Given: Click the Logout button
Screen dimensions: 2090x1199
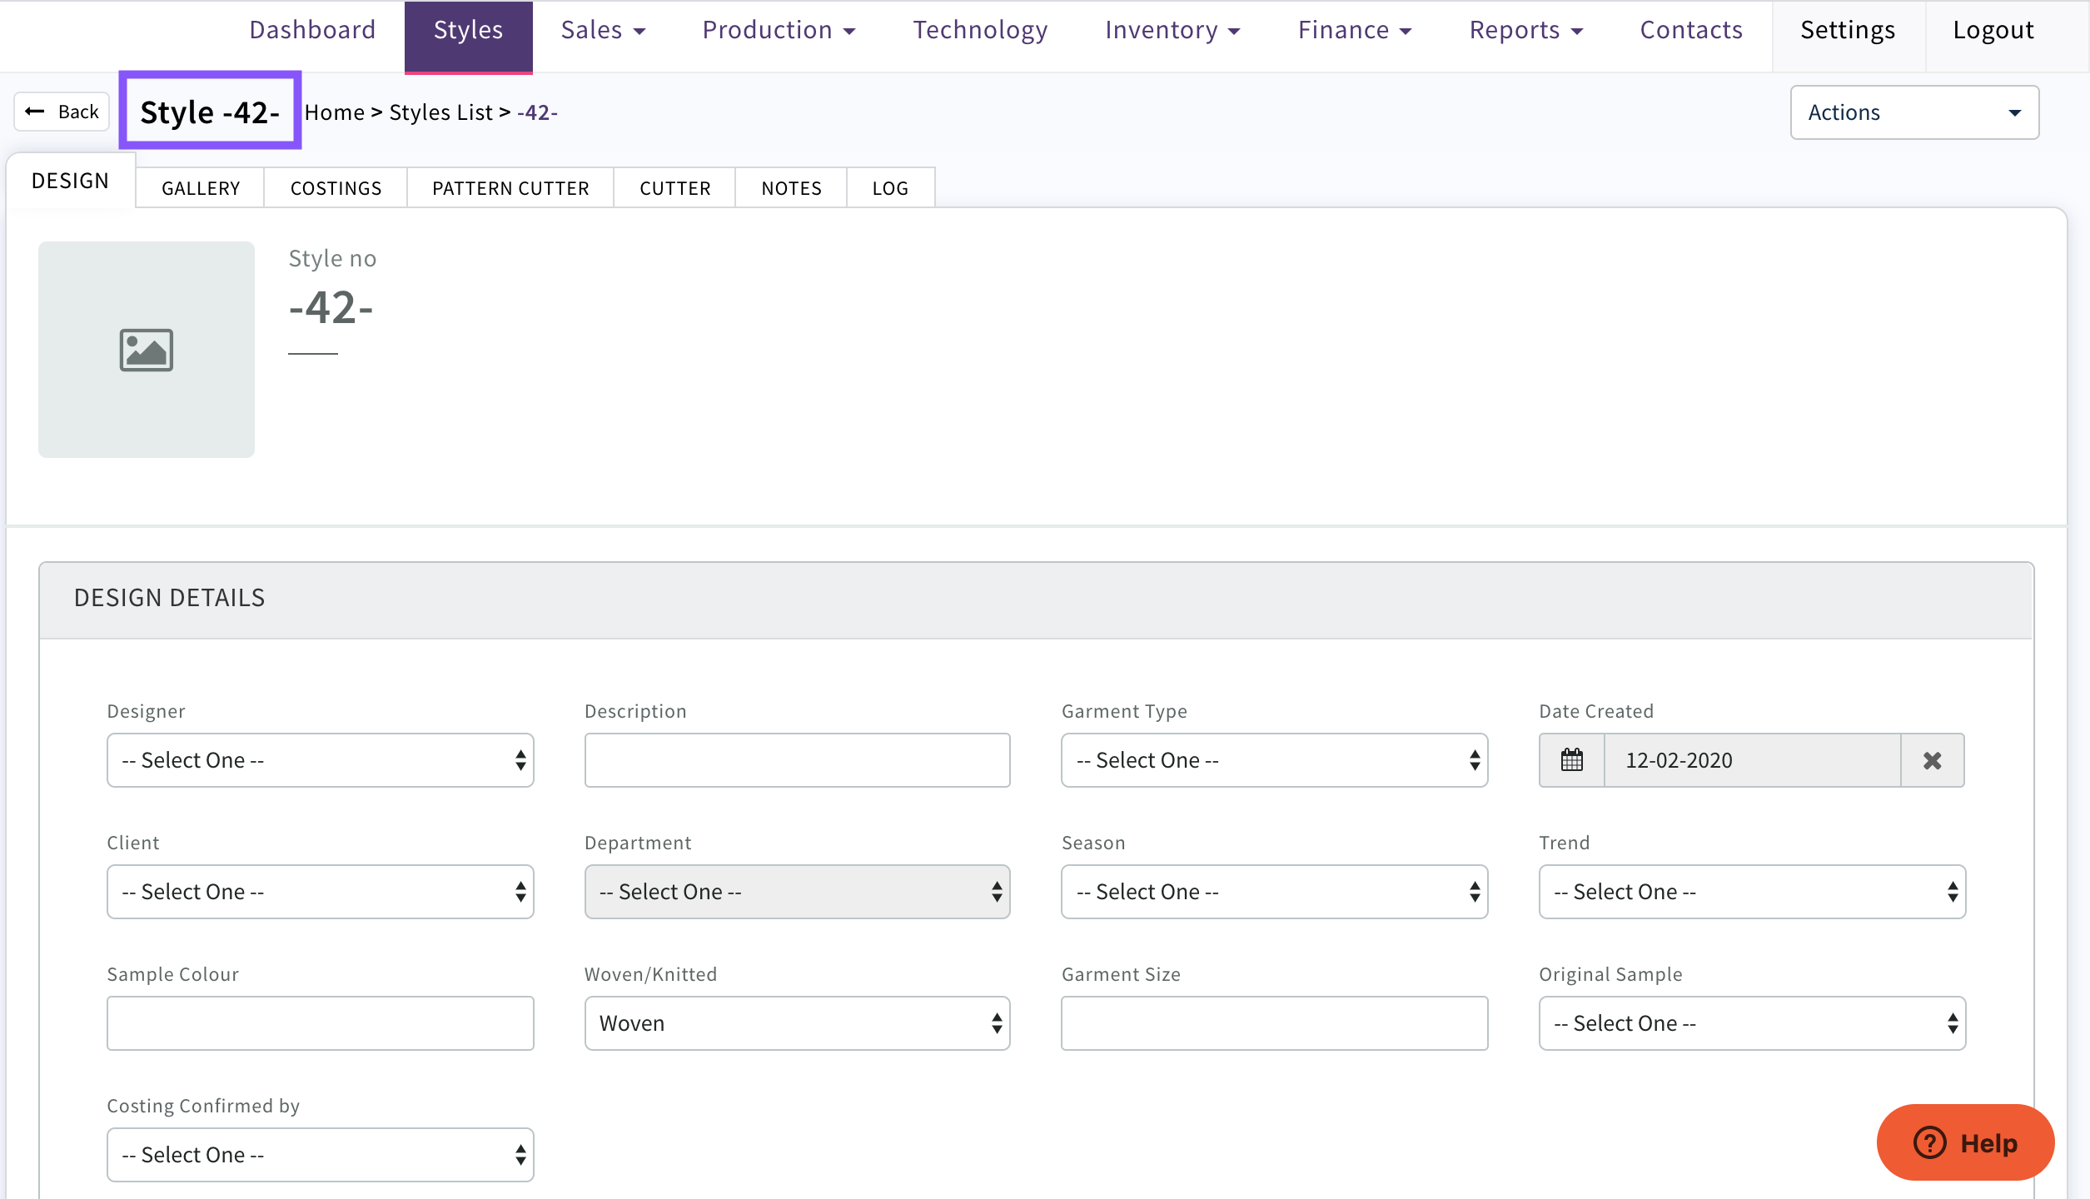Looking at the screenshot, I should pos(1993,30).
